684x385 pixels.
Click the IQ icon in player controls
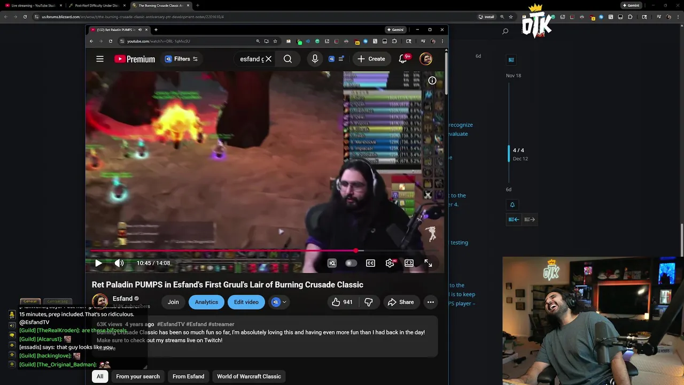click(x=332, y=263)
